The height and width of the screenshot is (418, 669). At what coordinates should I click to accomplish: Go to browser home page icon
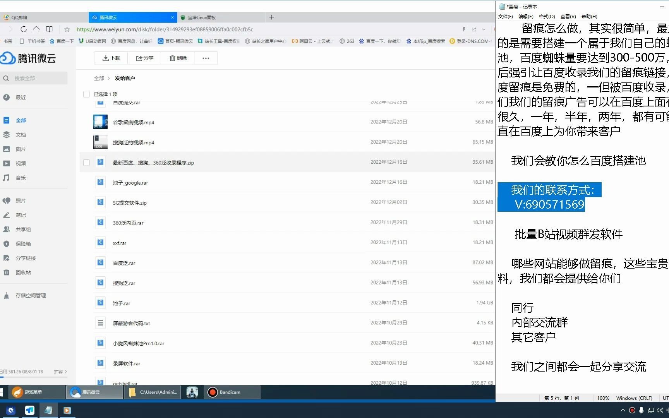pos(36,29)
